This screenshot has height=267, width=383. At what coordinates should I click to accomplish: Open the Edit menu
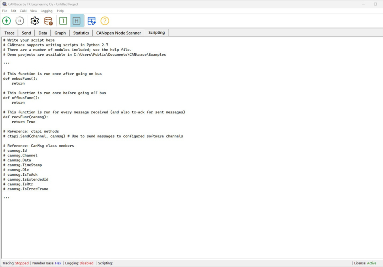tap(13, 11)
